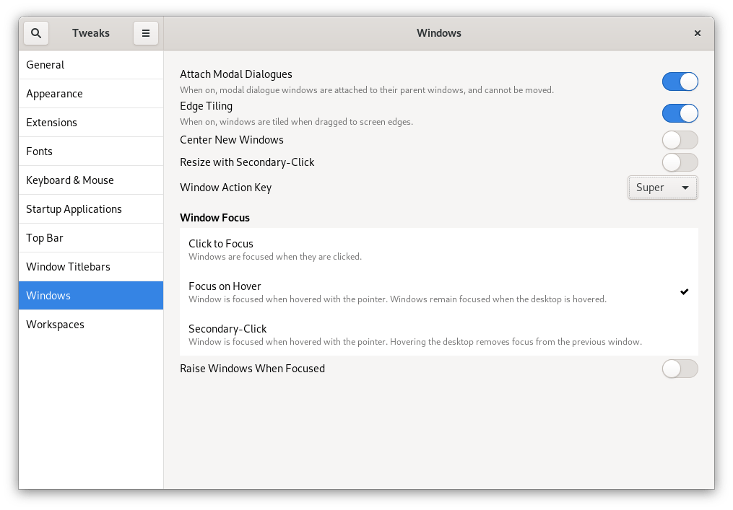Click 'modal dialogue windows are attached' description

[367, 90]
